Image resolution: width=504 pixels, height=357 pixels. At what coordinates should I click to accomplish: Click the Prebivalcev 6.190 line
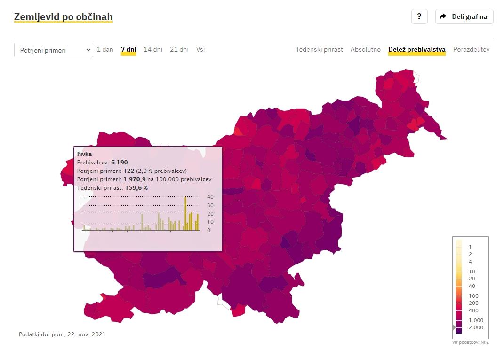[x=102, y=163]
